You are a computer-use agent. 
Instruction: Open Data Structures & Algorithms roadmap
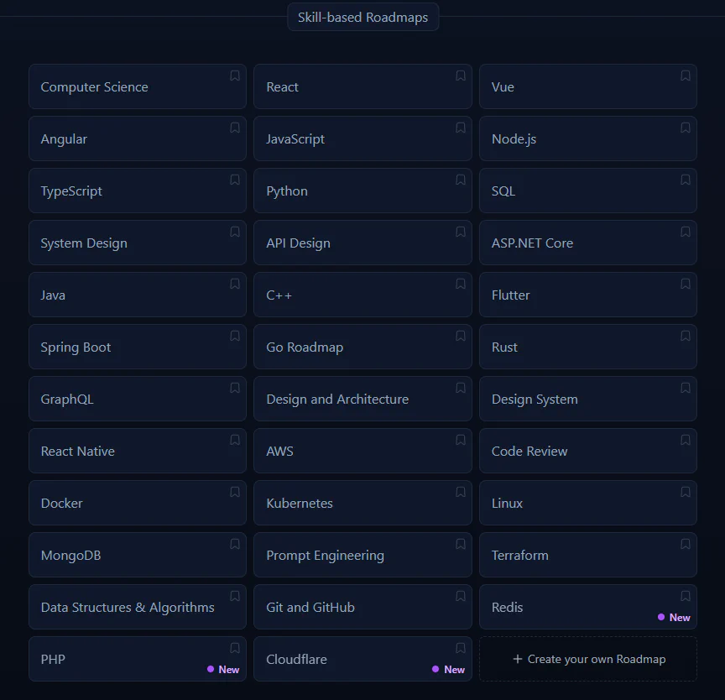(128, 608)
